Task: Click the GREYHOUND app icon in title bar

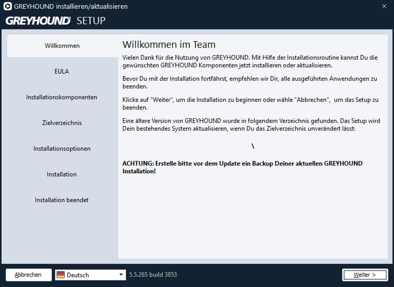Action: (x=8, y=6)
